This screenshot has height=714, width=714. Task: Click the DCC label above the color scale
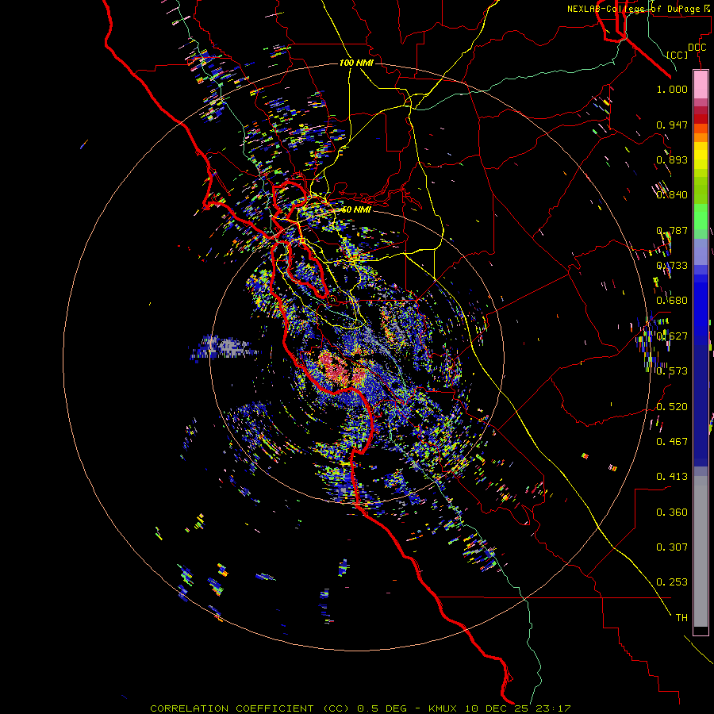pyautogui.click(x=697, y=48)
